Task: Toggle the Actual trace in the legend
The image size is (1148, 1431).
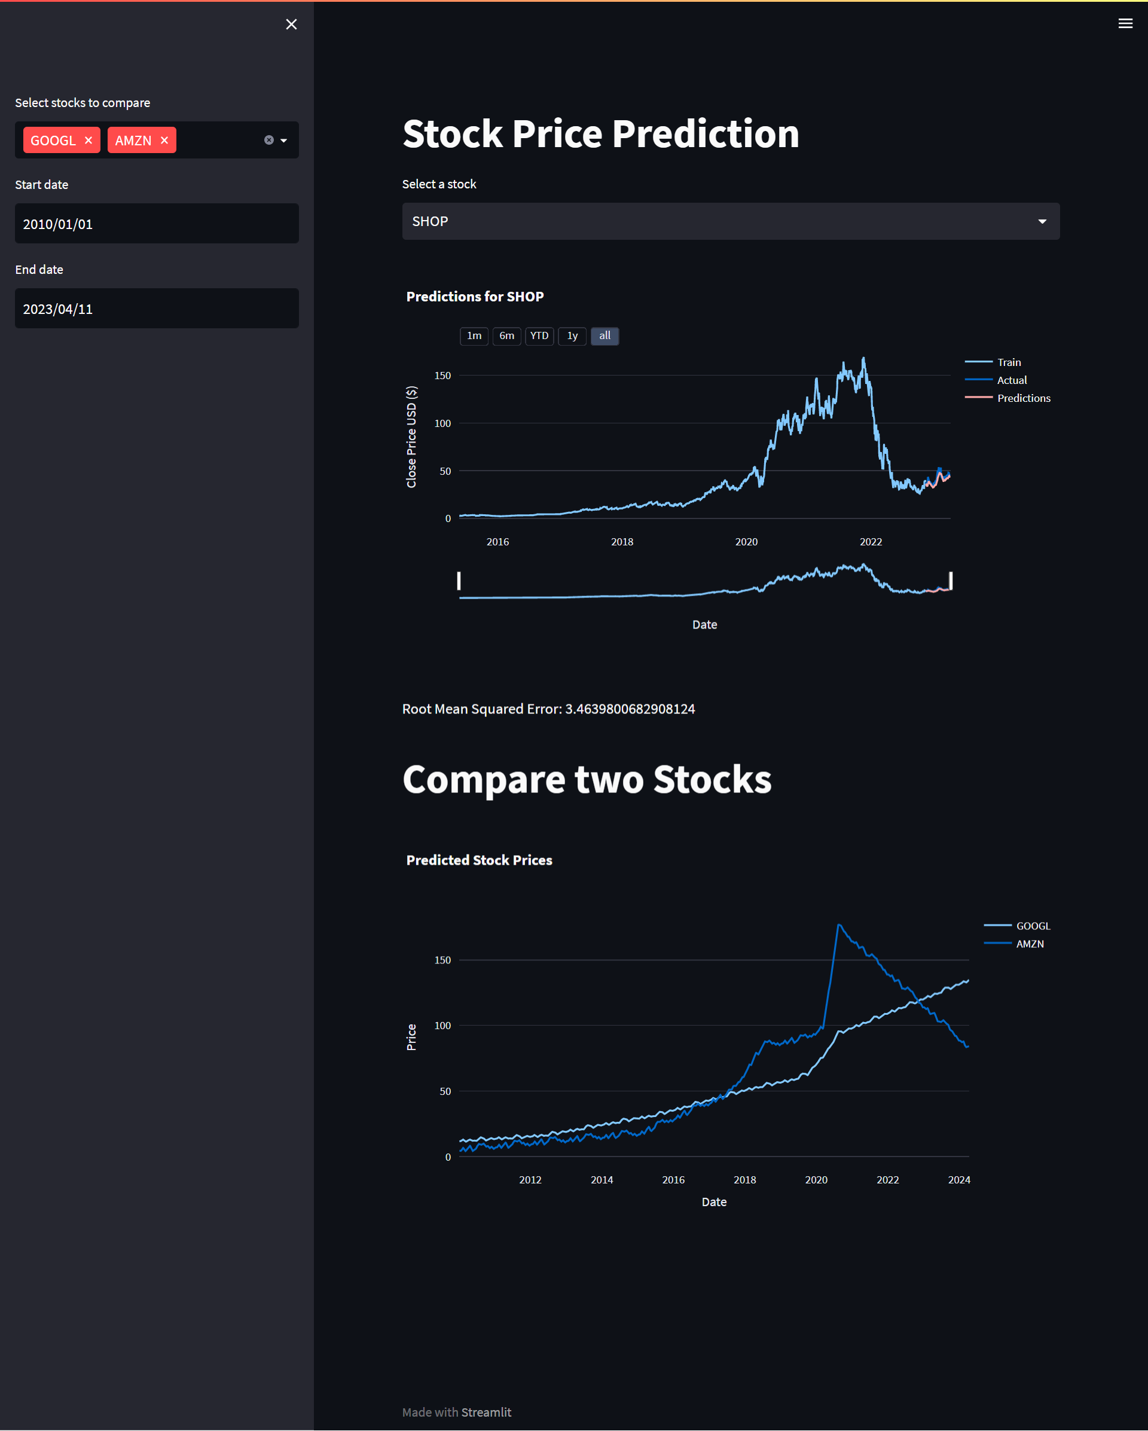Action: point(1011,380)
